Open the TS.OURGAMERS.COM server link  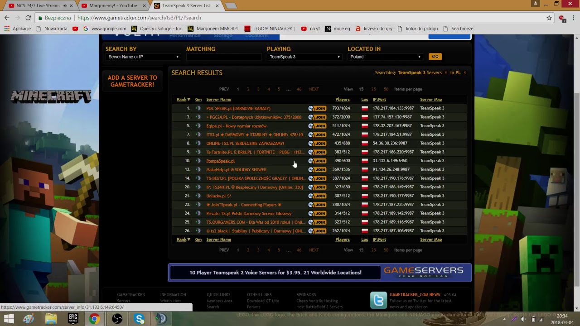click(x=256, y=222)
